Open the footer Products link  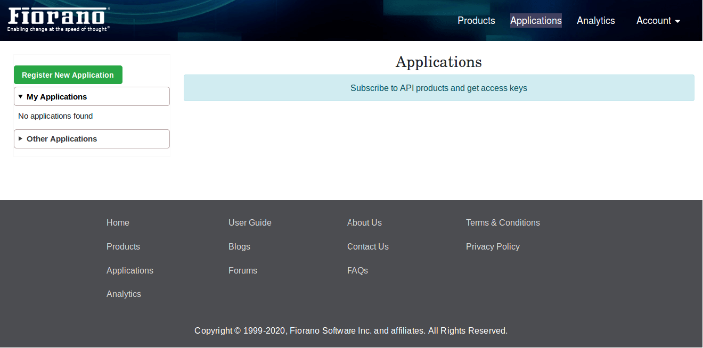coord(123,247)
